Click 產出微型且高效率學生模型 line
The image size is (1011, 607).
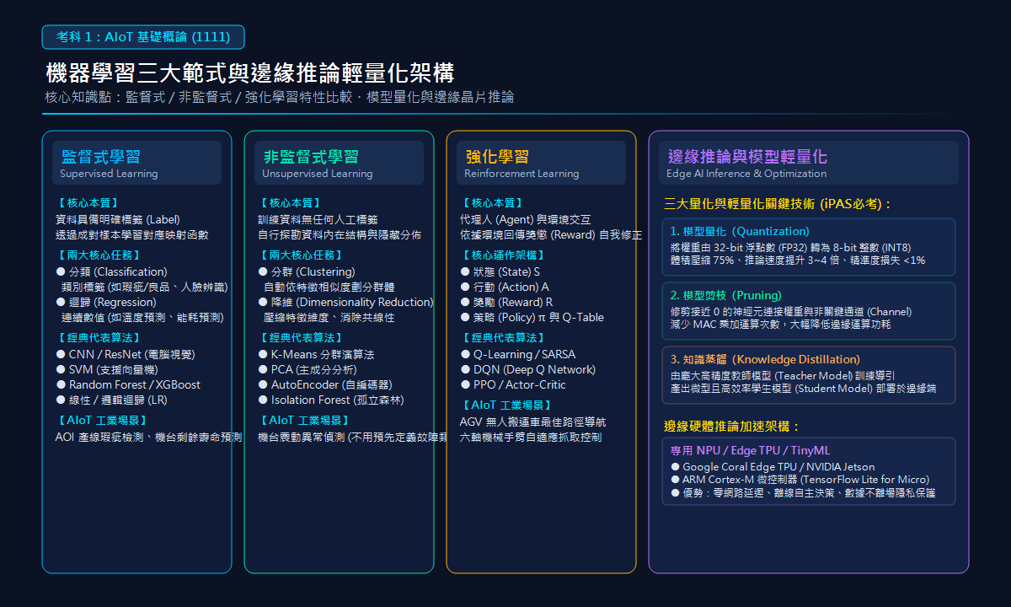(x=803, y=388)
